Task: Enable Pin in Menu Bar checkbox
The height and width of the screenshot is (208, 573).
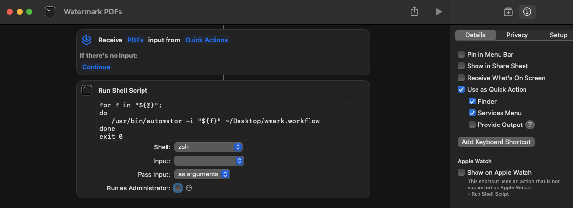Action: click(461, 54)
